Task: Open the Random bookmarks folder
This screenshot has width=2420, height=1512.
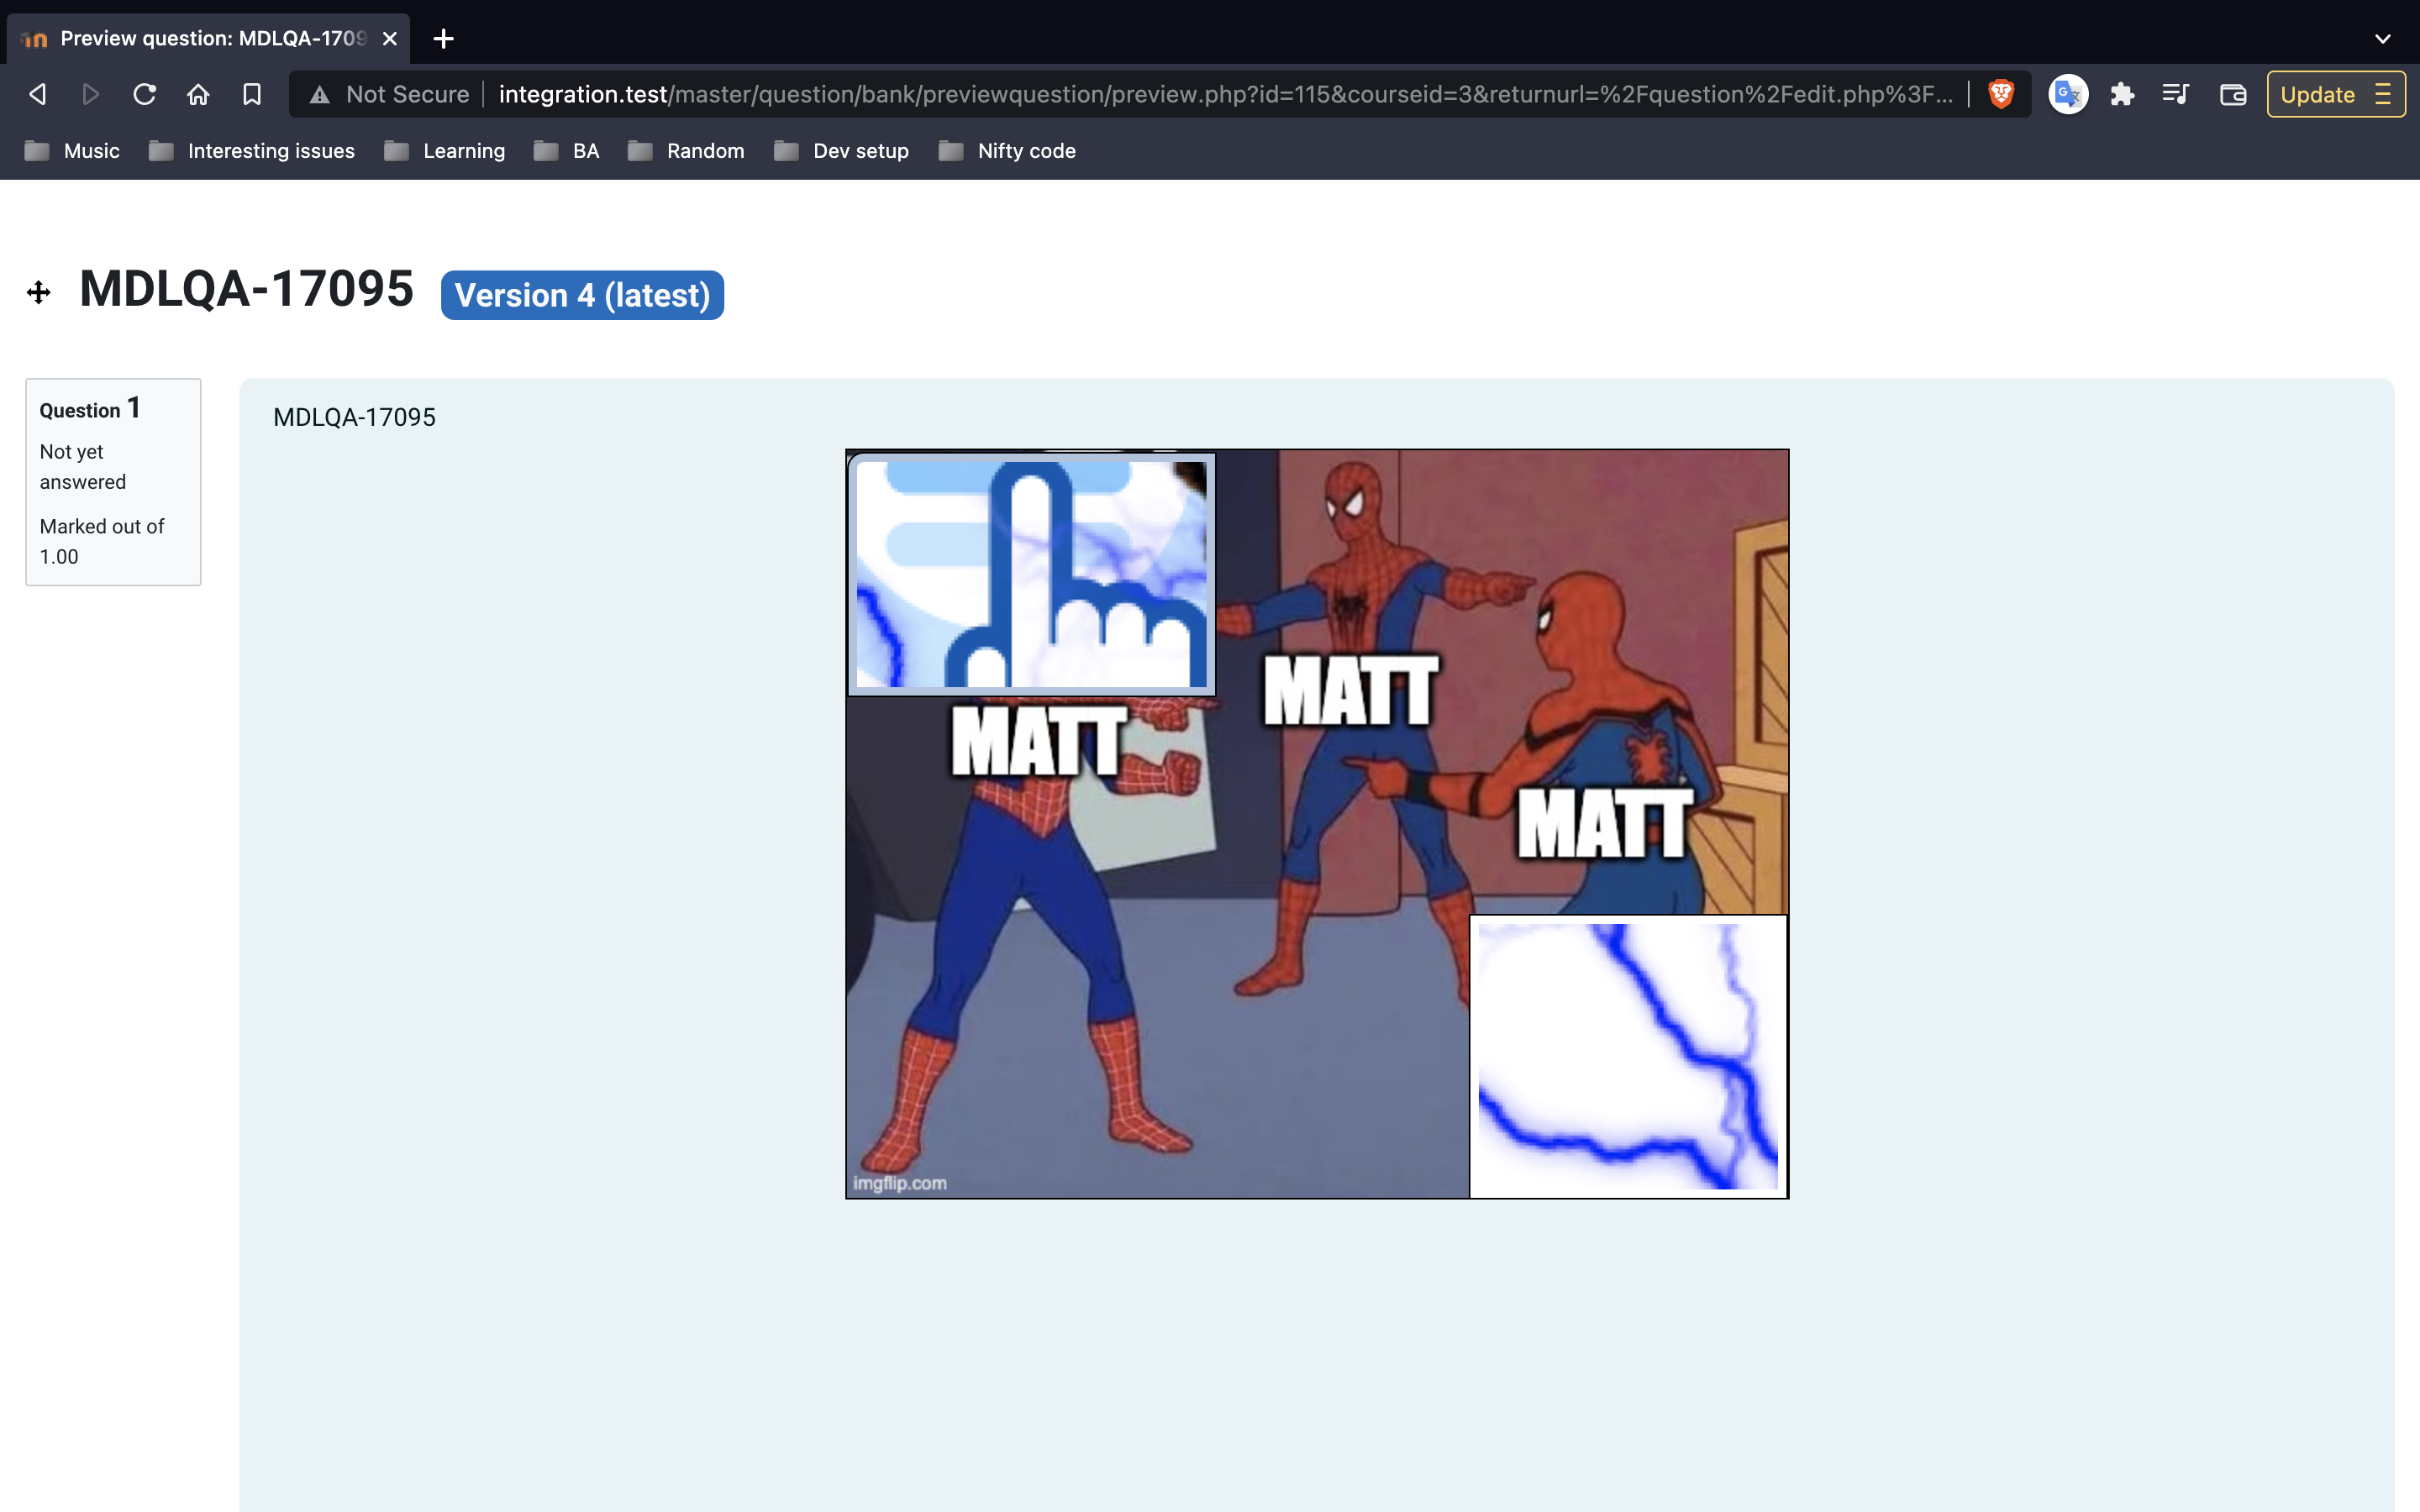Action: 686,151
